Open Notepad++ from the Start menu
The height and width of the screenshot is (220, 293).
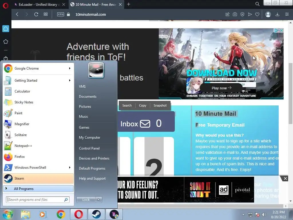click(x=38, y=146)
